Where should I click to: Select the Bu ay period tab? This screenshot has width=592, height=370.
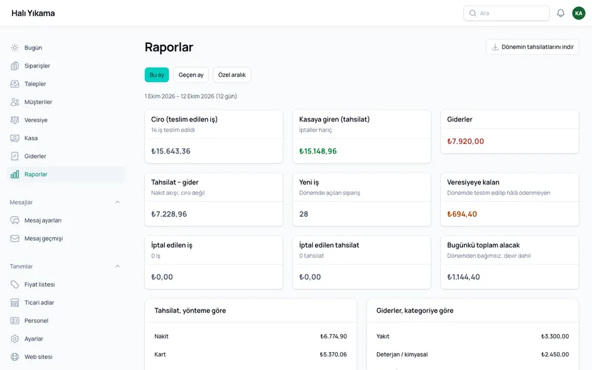pyautogui.click(x=157, y=75)
